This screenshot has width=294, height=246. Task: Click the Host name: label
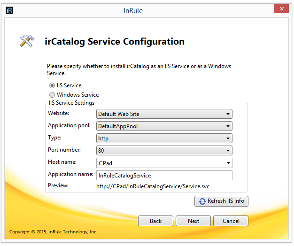click(62, 162)
